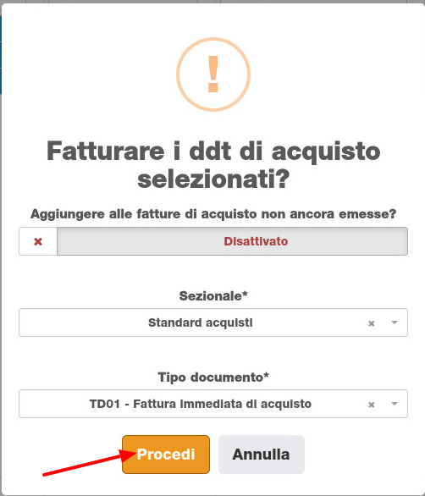Click the Aggiungere alle fatture di acquisto label
The height and width of the screenshot is (496, 425).
pyautogui.click(x=213, y=214)
